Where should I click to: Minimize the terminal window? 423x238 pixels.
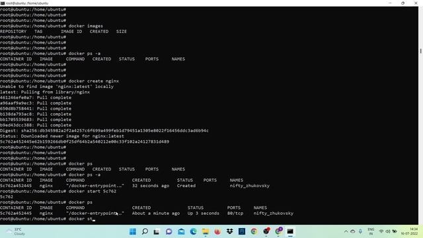tap(390, 3)
